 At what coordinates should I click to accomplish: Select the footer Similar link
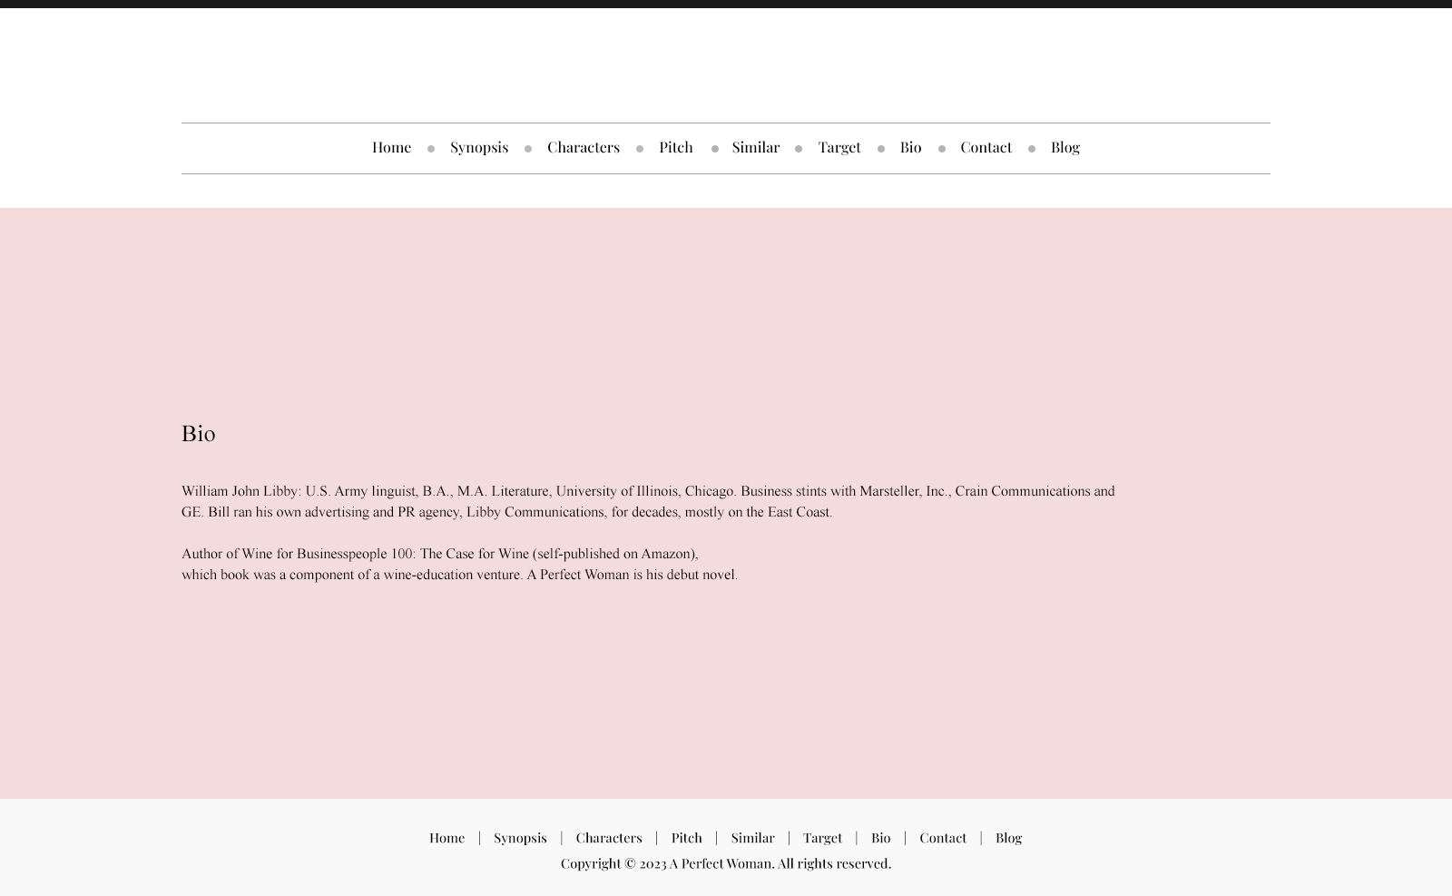coord(752,838)
